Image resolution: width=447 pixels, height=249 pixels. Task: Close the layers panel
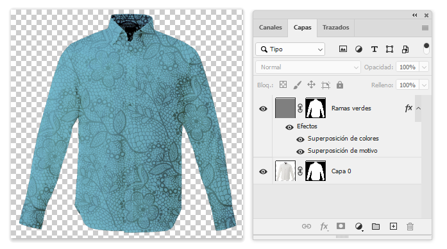click(x=426, y=15)
